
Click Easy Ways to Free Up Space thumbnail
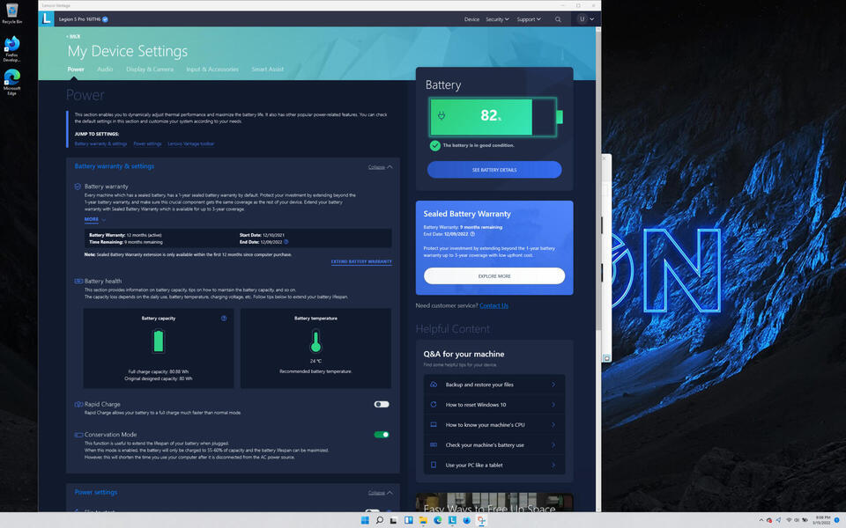coord(494,502)
